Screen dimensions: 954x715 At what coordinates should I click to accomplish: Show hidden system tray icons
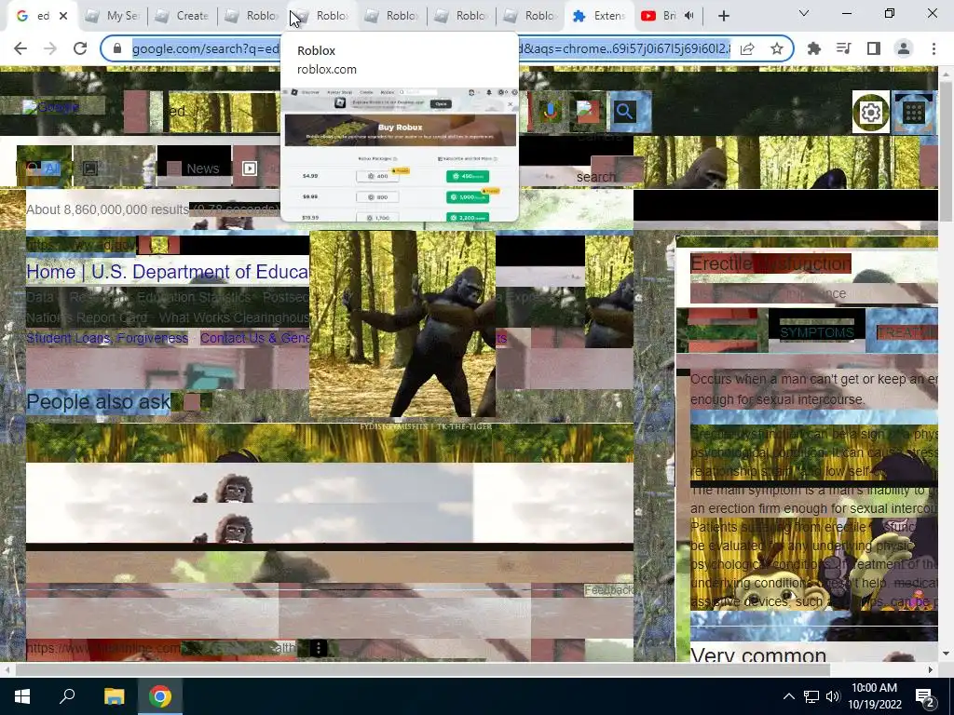[x=788, y=696]
